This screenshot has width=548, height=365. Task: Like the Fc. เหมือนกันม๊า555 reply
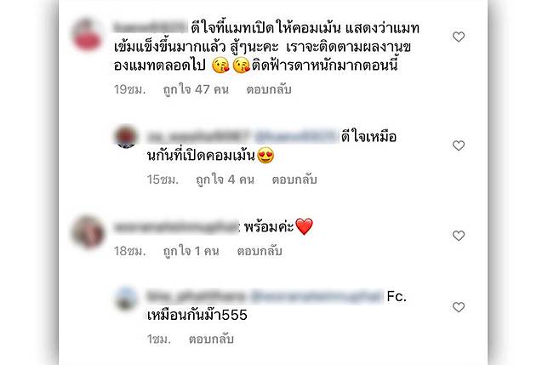click(x=458, y=307)
